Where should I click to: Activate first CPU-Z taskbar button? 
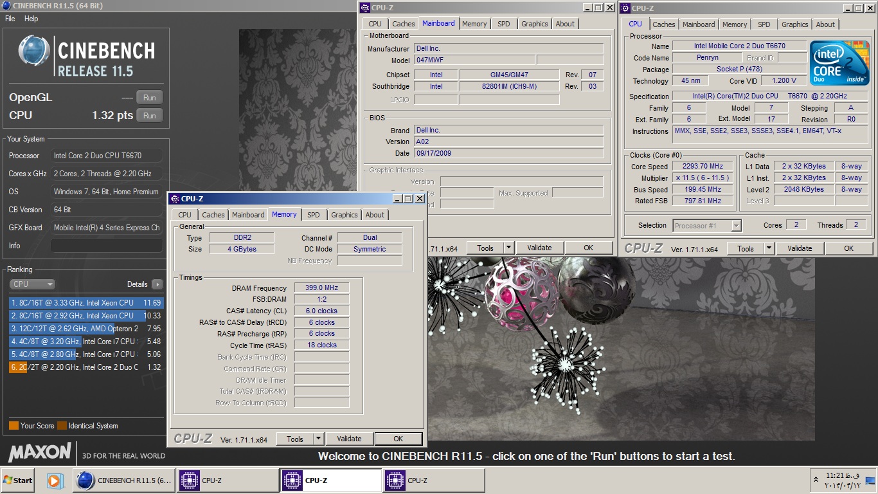pos(227,480)
